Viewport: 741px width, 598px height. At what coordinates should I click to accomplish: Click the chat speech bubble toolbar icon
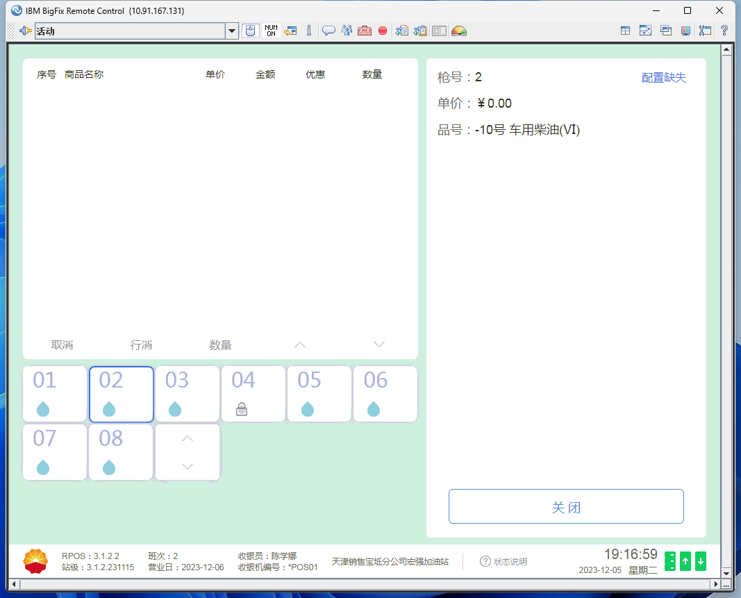point(328,31)
